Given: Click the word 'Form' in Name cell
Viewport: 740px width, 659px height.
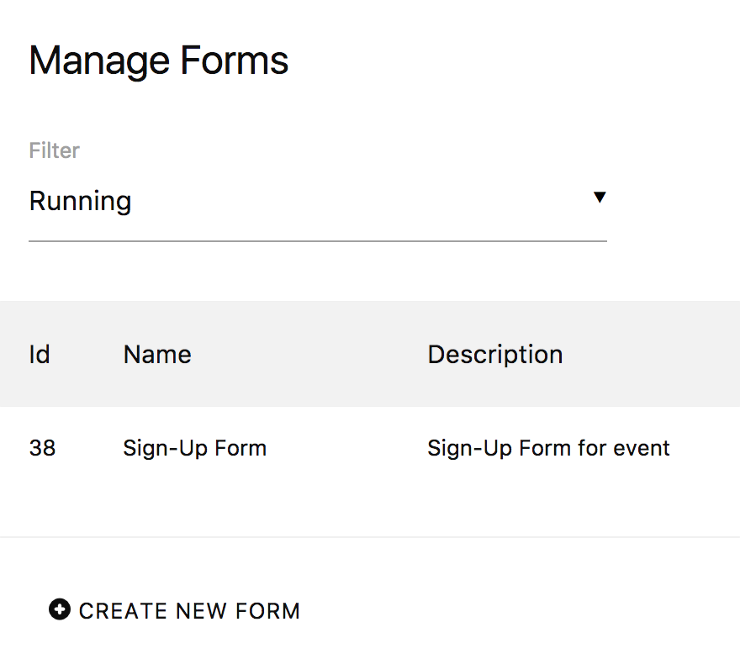Looking at the screenshot, I should click(x=241, y=448).
